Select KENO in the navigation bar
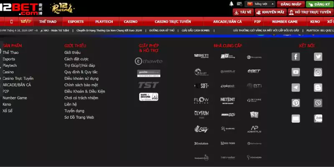The height and width of the screenshot is (167, 334). point(315,22)
